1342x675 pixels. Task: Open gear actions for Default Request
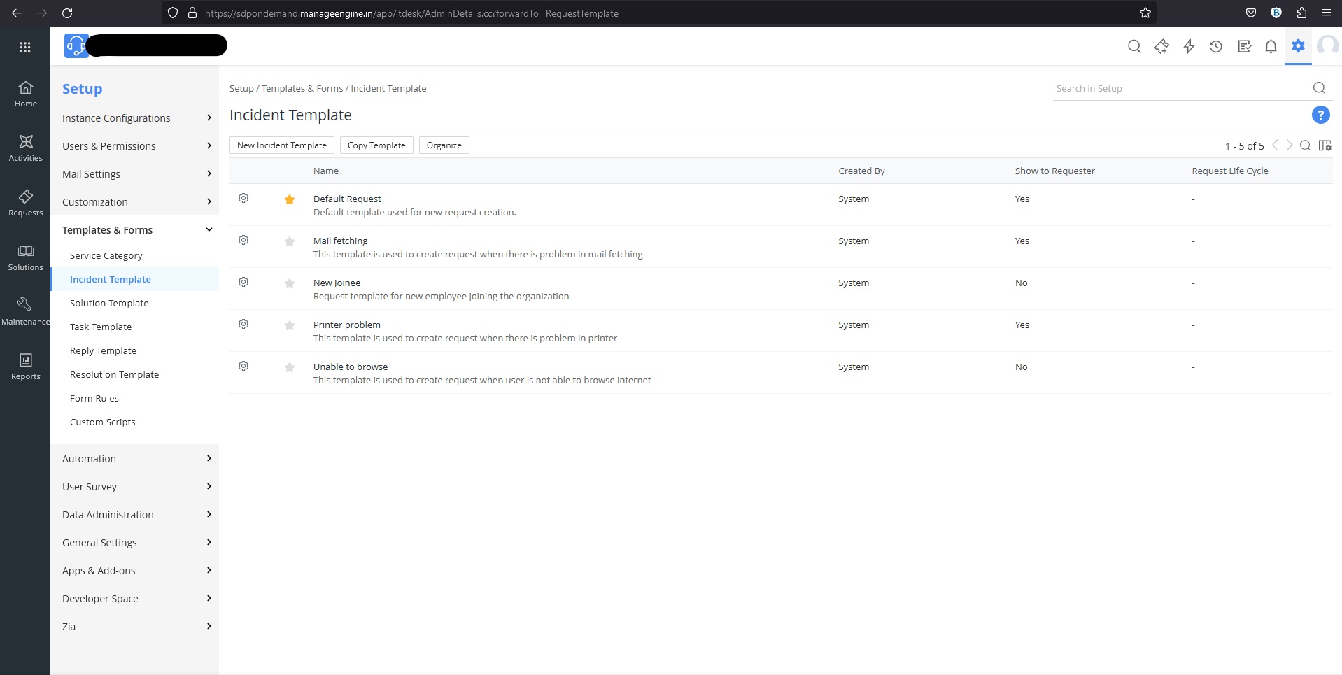pos(243,199)
